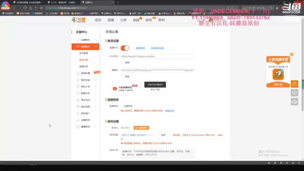Viewport: 304px width, 171px height.
Task: Click the browser undo-close icon
Action: click(36, 8)
